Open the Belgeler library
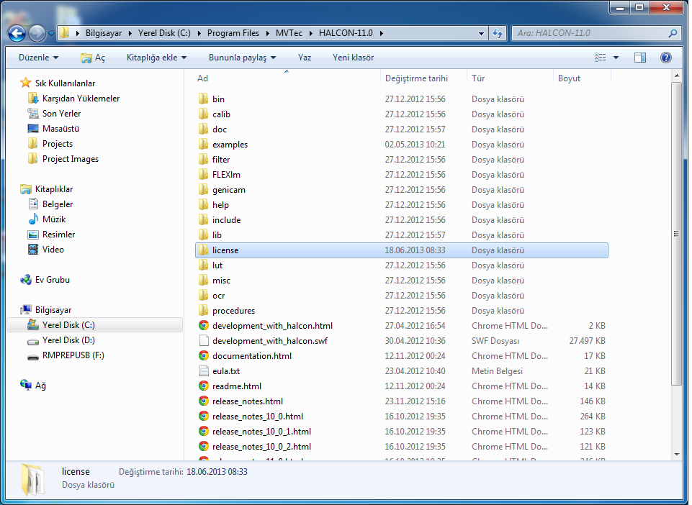 [58, 204]
